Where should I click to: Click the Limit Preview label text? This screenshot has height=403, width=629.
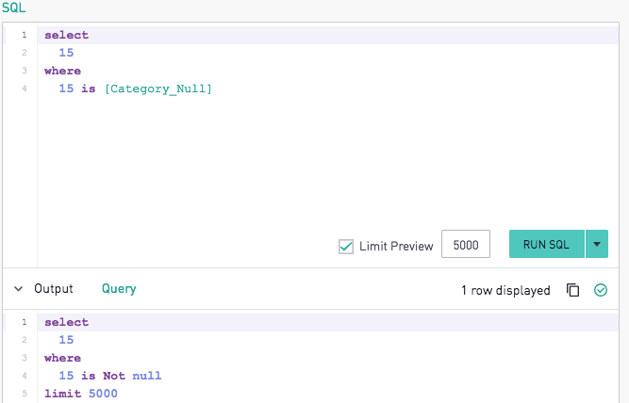point(396,246)
